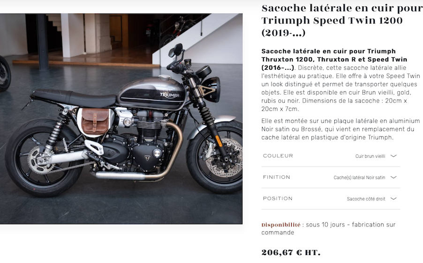Click the Triumph logo on the fuel tank
The image size is (423, 263).
[169, 95]
